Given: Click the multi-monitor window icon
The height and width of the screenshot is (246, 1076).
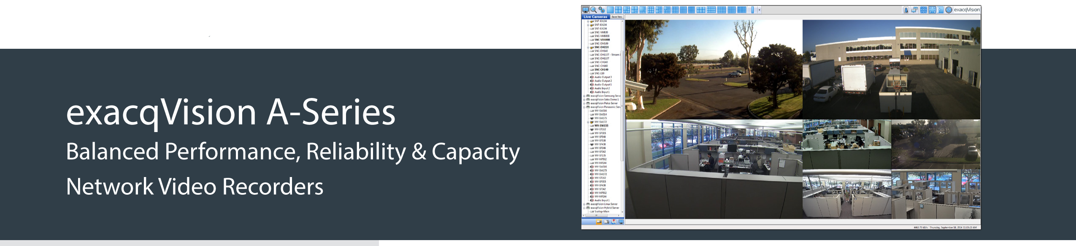Looking at the screenshot, I should click(914, 10).
